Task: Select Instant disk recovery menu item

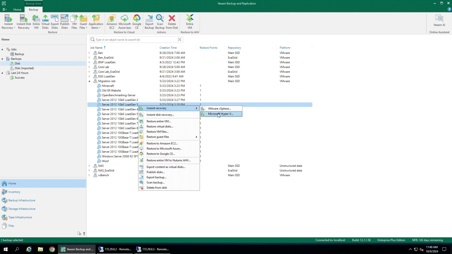Action: [169, 115]
